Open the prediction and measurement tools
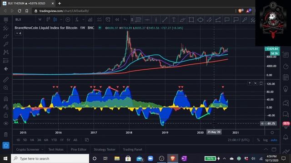This screenshot has height=163, width=291. coord(6,60)
